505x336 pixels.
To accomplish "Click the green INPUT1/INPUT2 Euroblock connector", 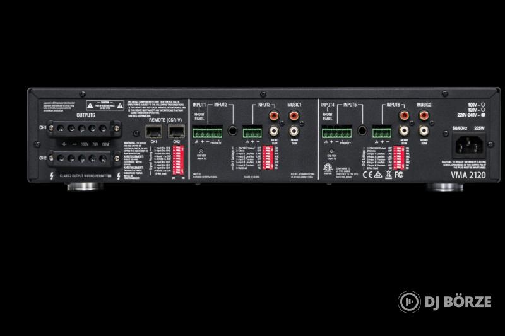I will pos(208,132).
